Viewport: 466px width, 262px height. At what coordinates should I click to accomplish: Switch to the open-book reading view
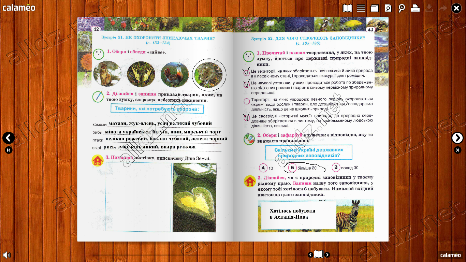pyautogui.click(x=347, y=8)
